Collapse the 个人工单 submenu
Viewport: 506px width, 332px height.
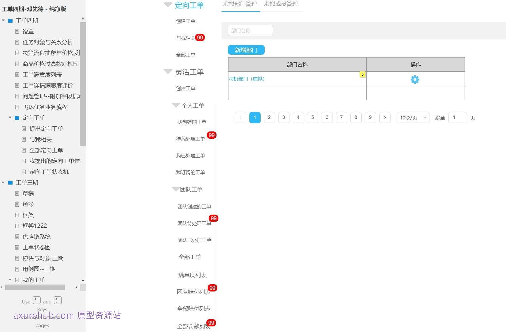coord(176,105)
